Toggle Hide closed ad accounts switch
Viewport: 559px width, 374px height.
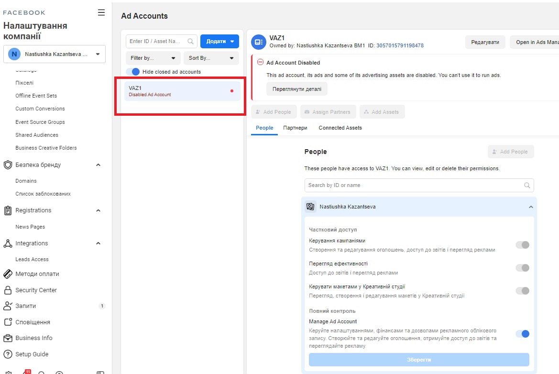(x=133, y=72)
